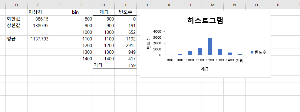Select frequency cell showing 949
Image resolution: width=300 pixels, height=112 pixels.
(126, 52)
